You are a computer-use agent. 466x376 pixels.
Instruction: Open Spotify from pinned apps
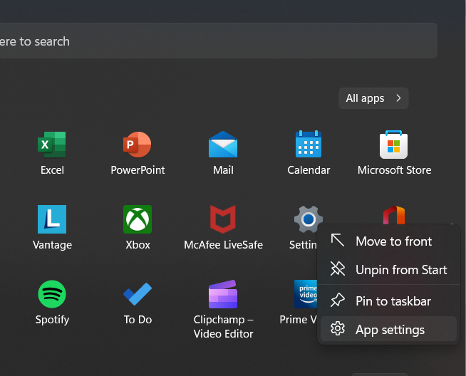coord(52,294)
